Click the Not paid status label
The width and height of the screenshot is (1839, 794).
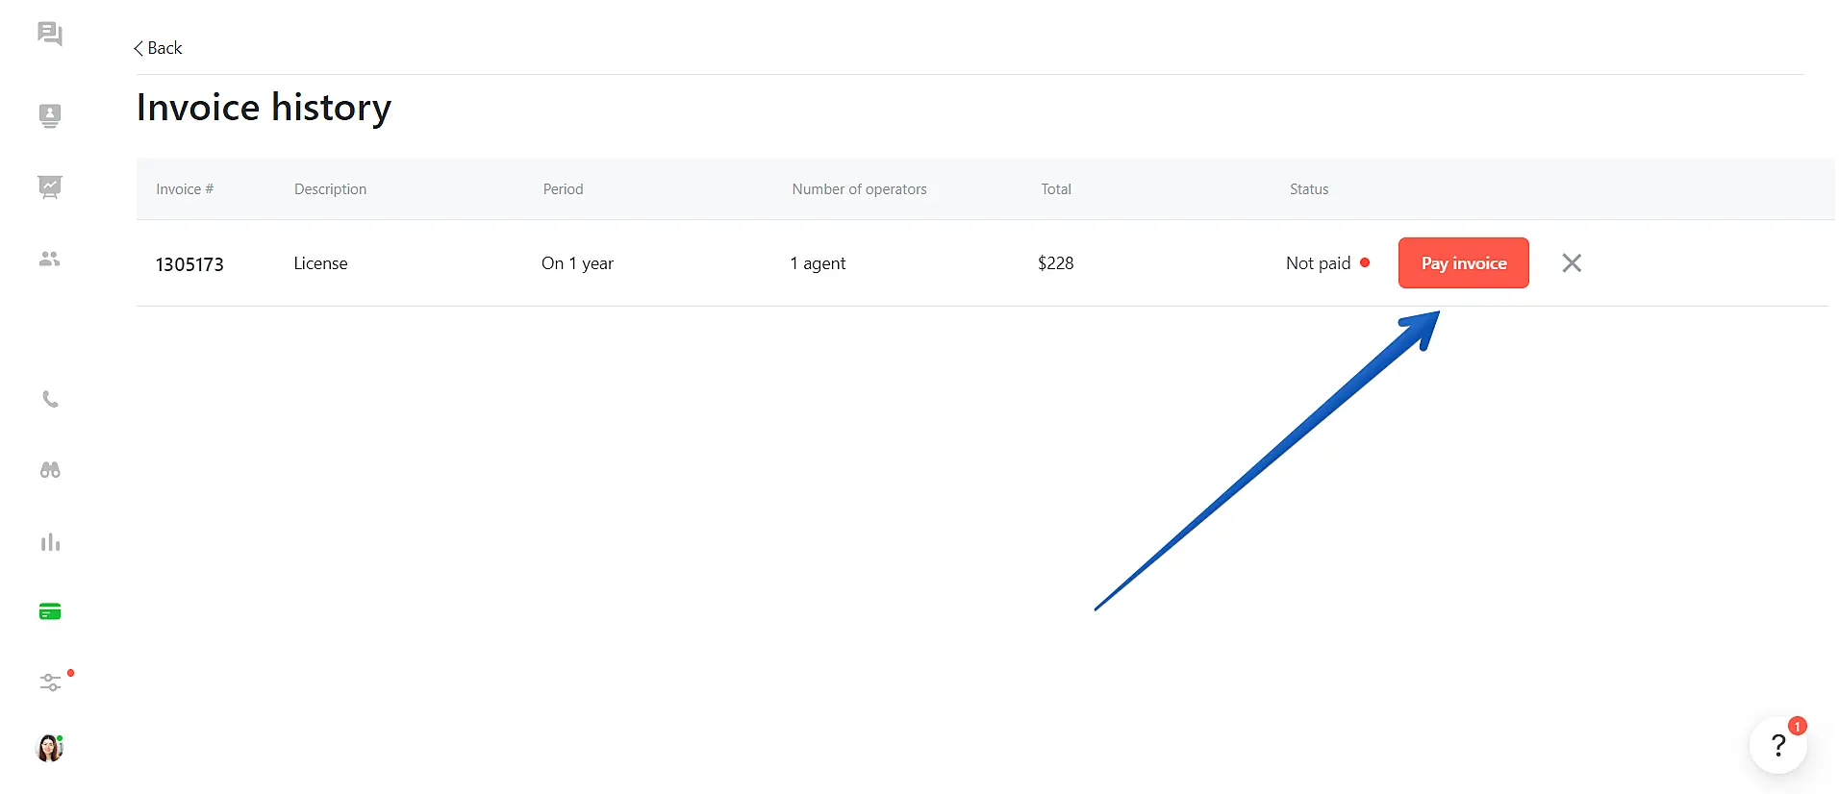point(1318,263)
